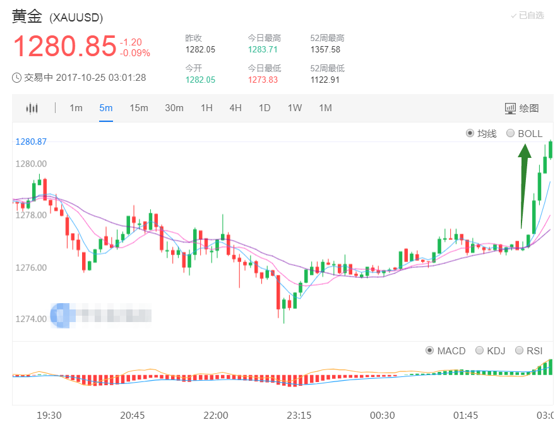Image resolution: width=560 pixels, height=425 pixels.
Task: Choose the 1H timeframe tab
Action: coord(206,108)
